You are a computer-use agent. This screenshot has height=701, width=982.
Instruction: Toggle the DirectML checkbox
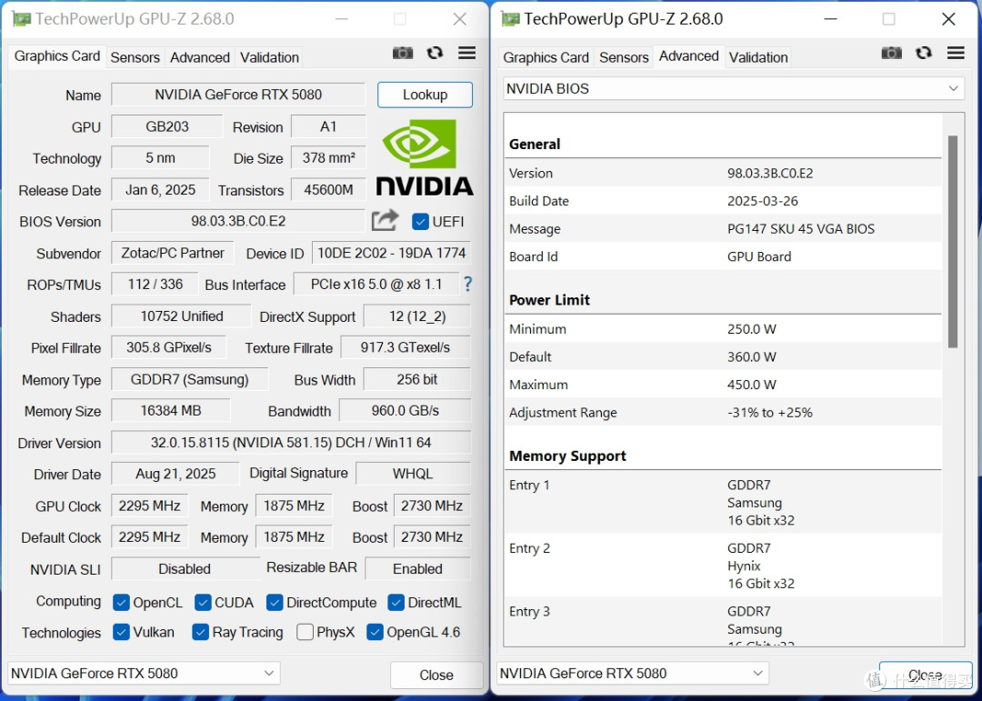tap(396, 603)
